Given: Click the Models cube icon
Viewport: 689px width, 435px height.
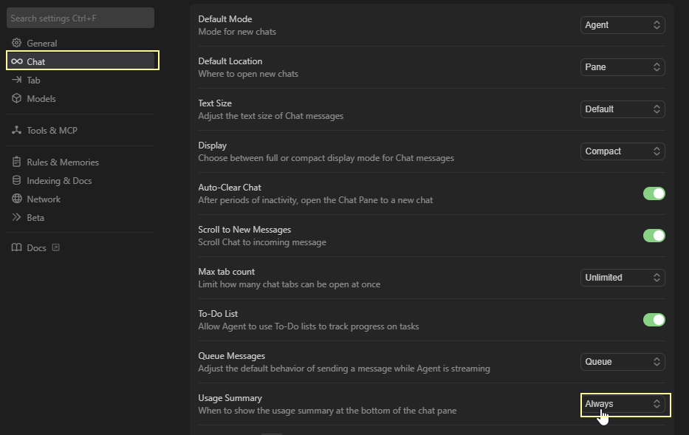Looking at the screenshot, I should (17, 98).
